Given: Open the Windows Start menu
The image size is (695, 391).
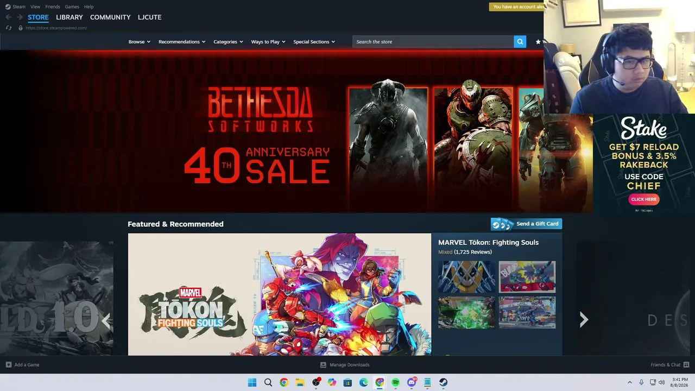Looking at the screenshot, I should 252,382.
